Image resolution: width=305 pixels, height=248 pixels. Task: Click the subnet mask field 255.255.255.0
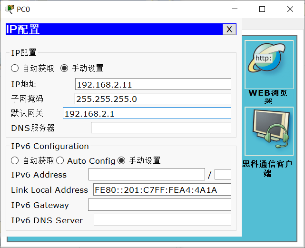click(x=153, y=99)
